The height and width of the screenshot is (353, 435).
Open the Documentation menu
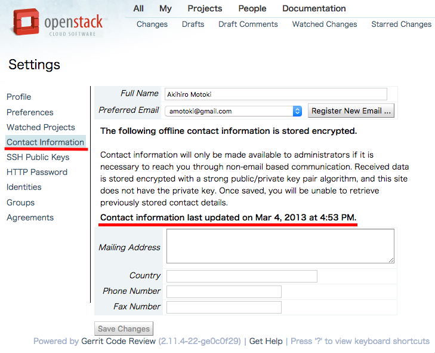[x=314, y=8]
